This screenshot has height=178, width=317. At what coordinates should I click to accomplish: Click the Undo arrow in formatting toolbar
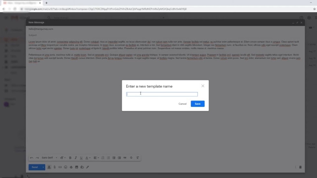click(x=32, y=158)
